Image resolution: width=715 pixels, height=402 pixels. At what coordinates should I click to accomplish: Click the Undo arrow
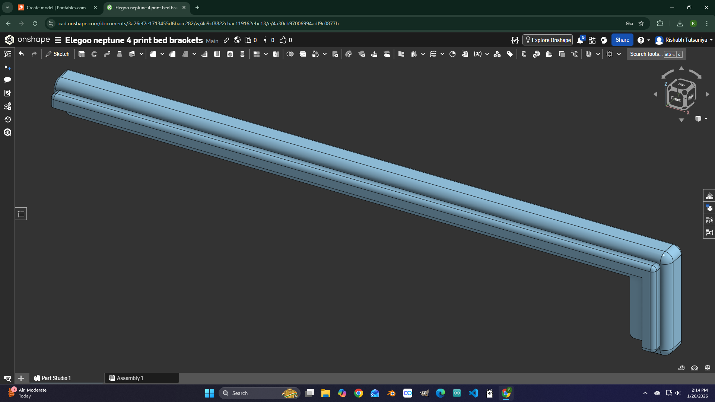tap(21, 54)
